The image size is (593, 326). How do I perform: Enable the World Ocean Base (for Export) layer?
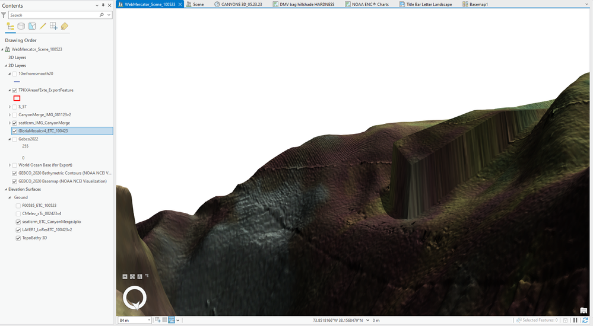tap(14, 165)
